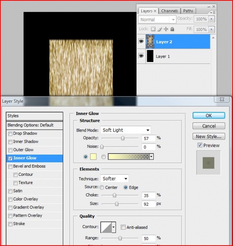The width and height of the screenshot is (233, 246).
Task: Select the Inner Glow style row
Action: coord(35,158)
